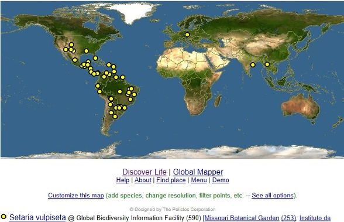The height and width of the screenshot is (222, 344).
Task: Select the easternmost marker on Brazil's coast
Action: (134, 94)
